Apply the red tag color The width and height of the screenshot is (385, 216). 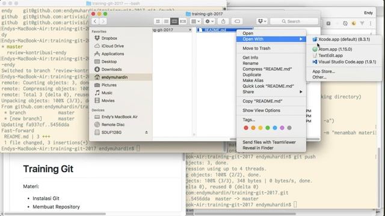point(246,128)
